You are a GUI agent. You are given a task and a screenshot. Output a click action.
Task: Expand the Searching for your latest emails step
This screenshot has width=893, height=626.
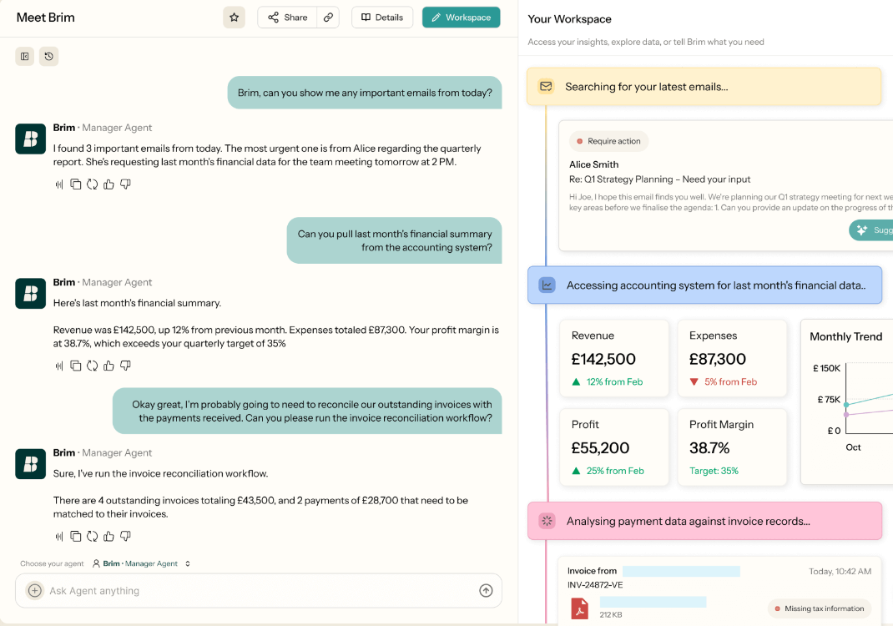coord(704,87)
